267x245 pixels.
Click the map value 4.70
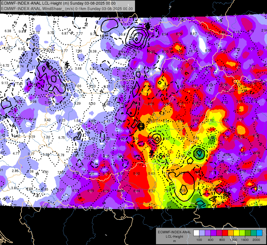pyautogui.click(x=251, y=31)
